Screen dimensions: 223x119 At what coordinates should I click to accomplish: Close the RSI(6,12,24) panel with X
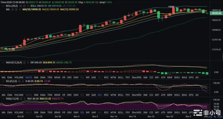(x=25, y=98)
